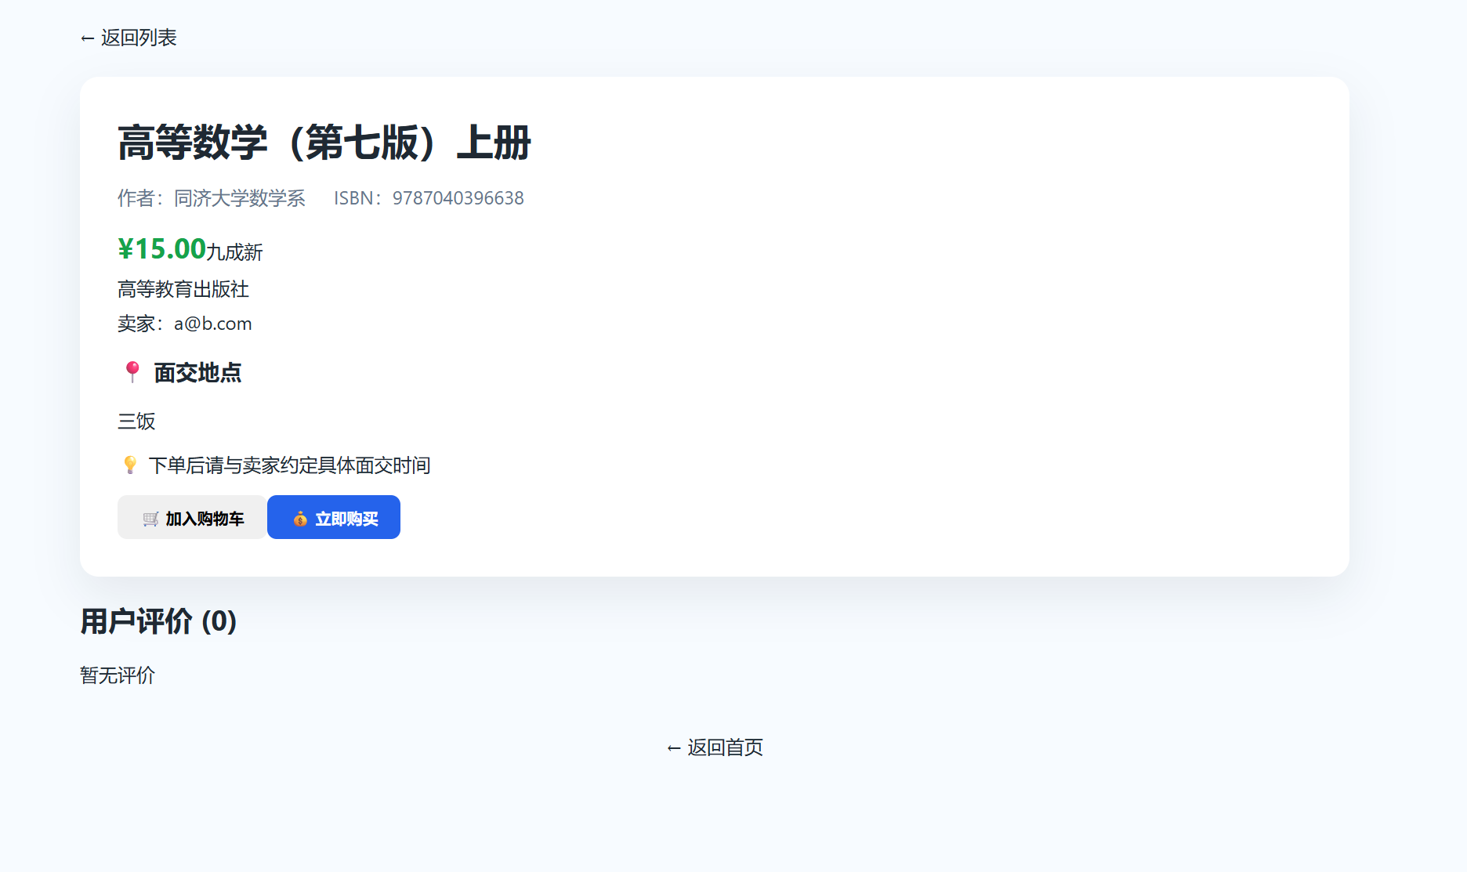This screenshot has height=872, width=1467.
Task: Click the 暂无评价 text
Action: pos(117,675)
